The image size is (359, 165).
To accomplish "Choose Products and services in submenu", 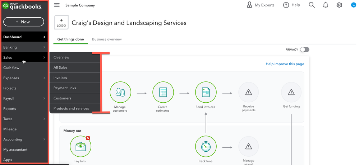I will tap(71, 108).
